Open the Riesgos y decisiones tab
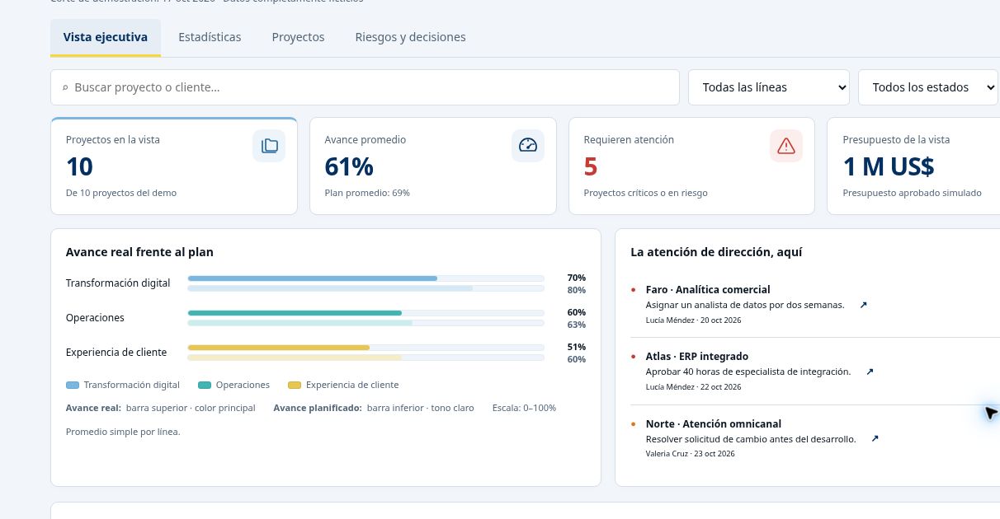Screen dimensions: 1000x519 coord(410,37)
